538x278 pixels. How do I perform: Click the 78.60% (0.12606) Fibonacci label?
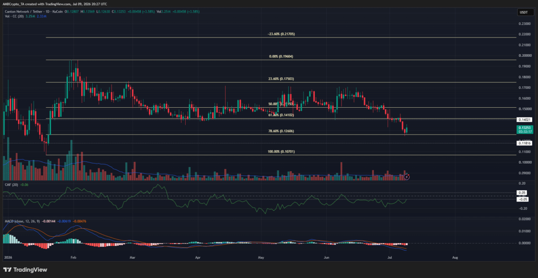click(281, 131)
